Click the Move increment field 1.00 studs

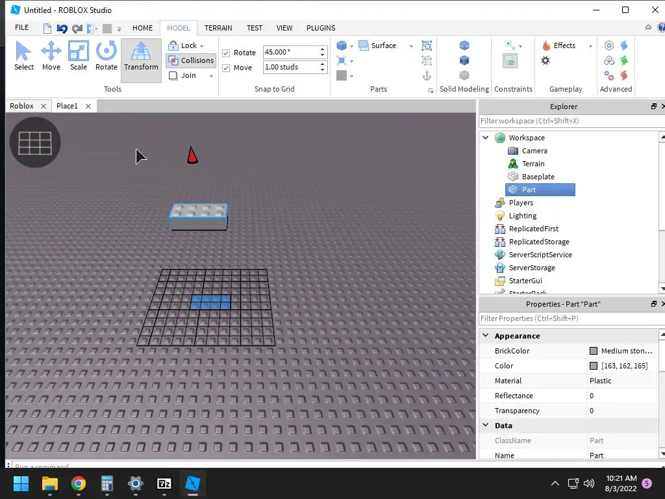[x=291, y=67]
